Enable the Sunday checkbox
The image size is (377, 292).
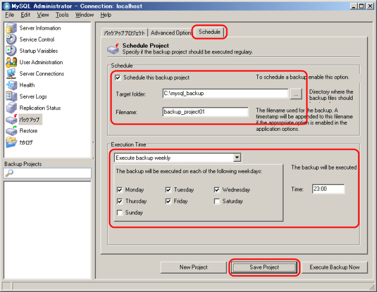[120, 213]
